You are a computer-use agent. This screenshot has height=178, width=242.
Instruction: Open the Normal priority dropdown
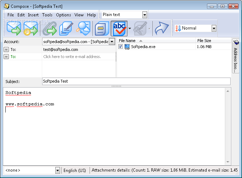[214, 28]
